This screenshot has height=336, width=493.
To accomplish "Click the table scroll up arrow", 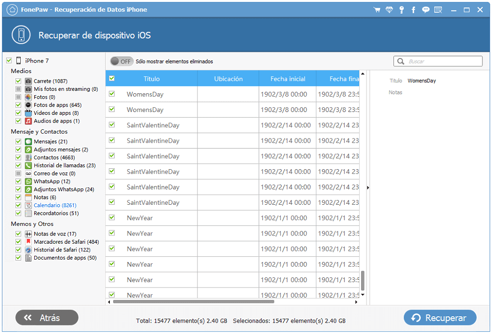I will (x=363, y=74).
